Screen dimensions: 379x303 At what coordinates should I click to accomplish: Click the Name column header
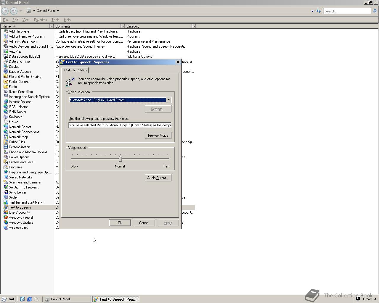25,26
